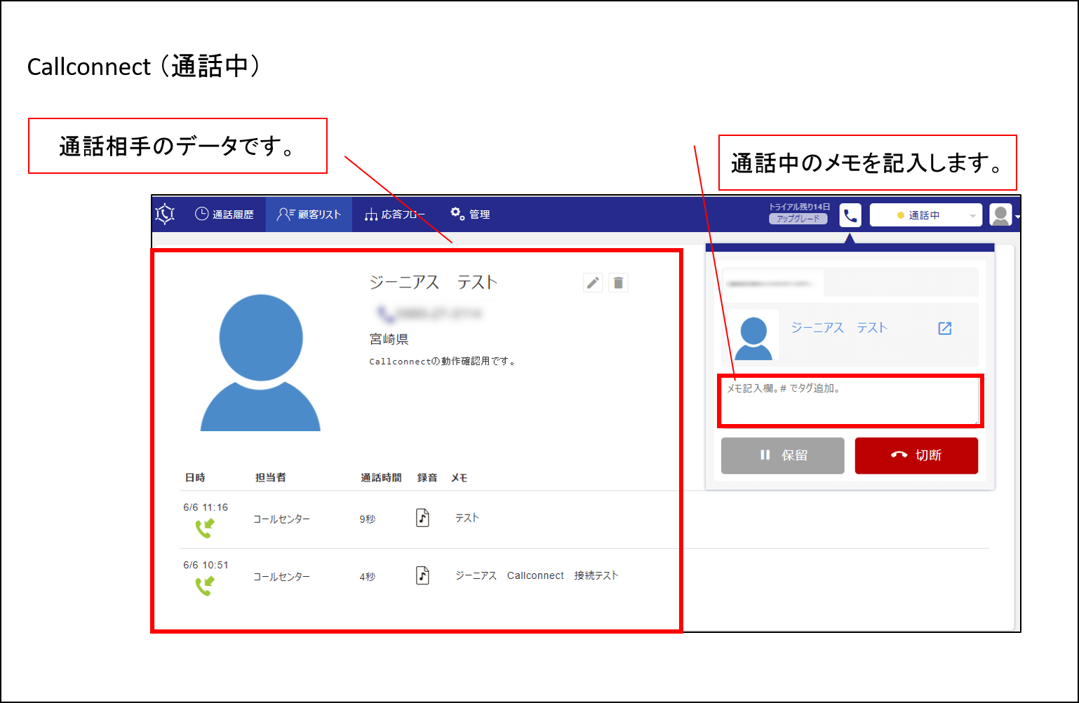Click the アップグレード button
1079x703 pixels.
pos(798,219)
